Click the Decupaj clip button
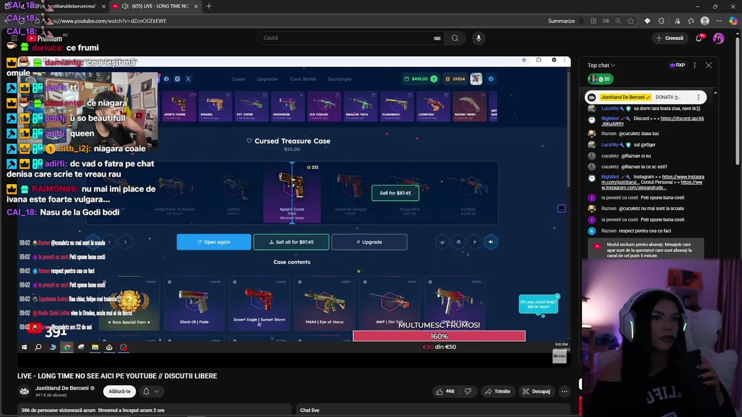The width and height of the screenshot is (742, 417). [x=536, y=392]
